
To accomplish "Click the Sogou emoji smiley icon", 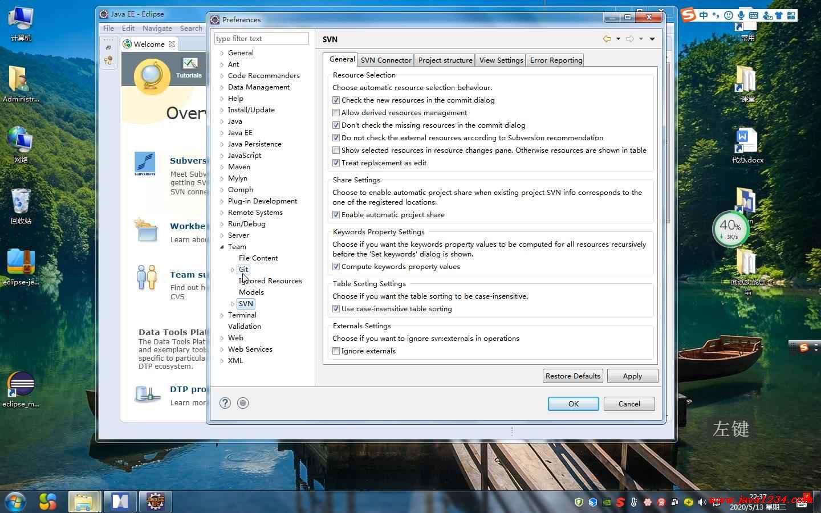I will [729, 15].
